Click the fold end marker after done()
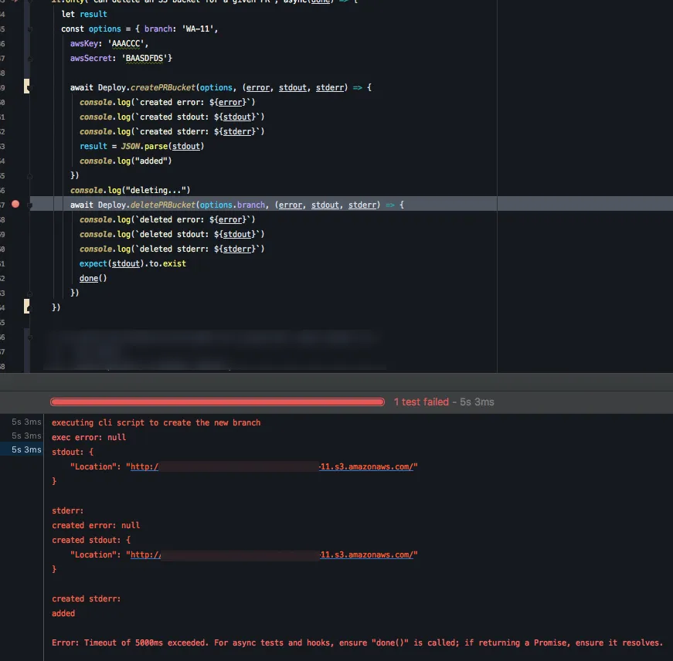The width and height of the screenshot is (673, 661). 29,293
